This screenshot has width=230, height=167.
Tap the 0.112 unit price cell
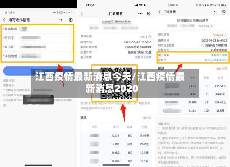point(115,144)
